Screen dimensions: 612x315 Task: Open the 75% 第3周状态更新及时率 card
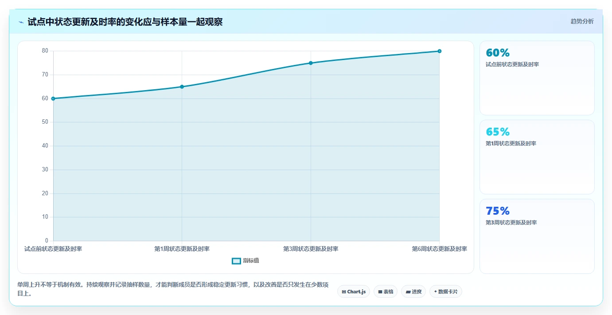pyautogui.click(x=537, y=236)
